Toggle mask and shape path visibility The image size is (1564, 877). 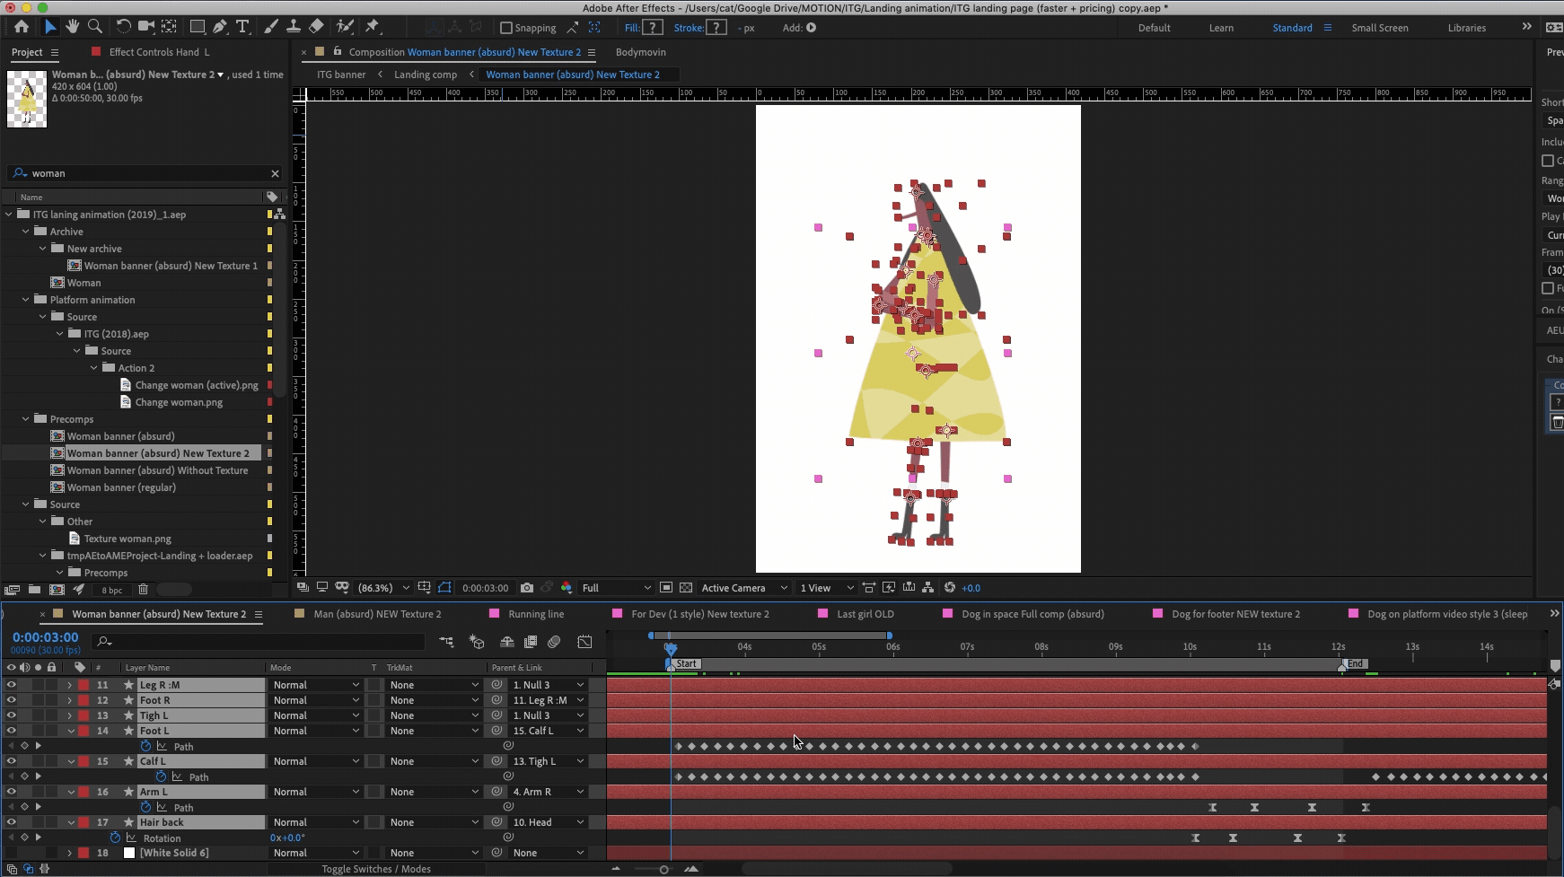(x=444, y=588)
